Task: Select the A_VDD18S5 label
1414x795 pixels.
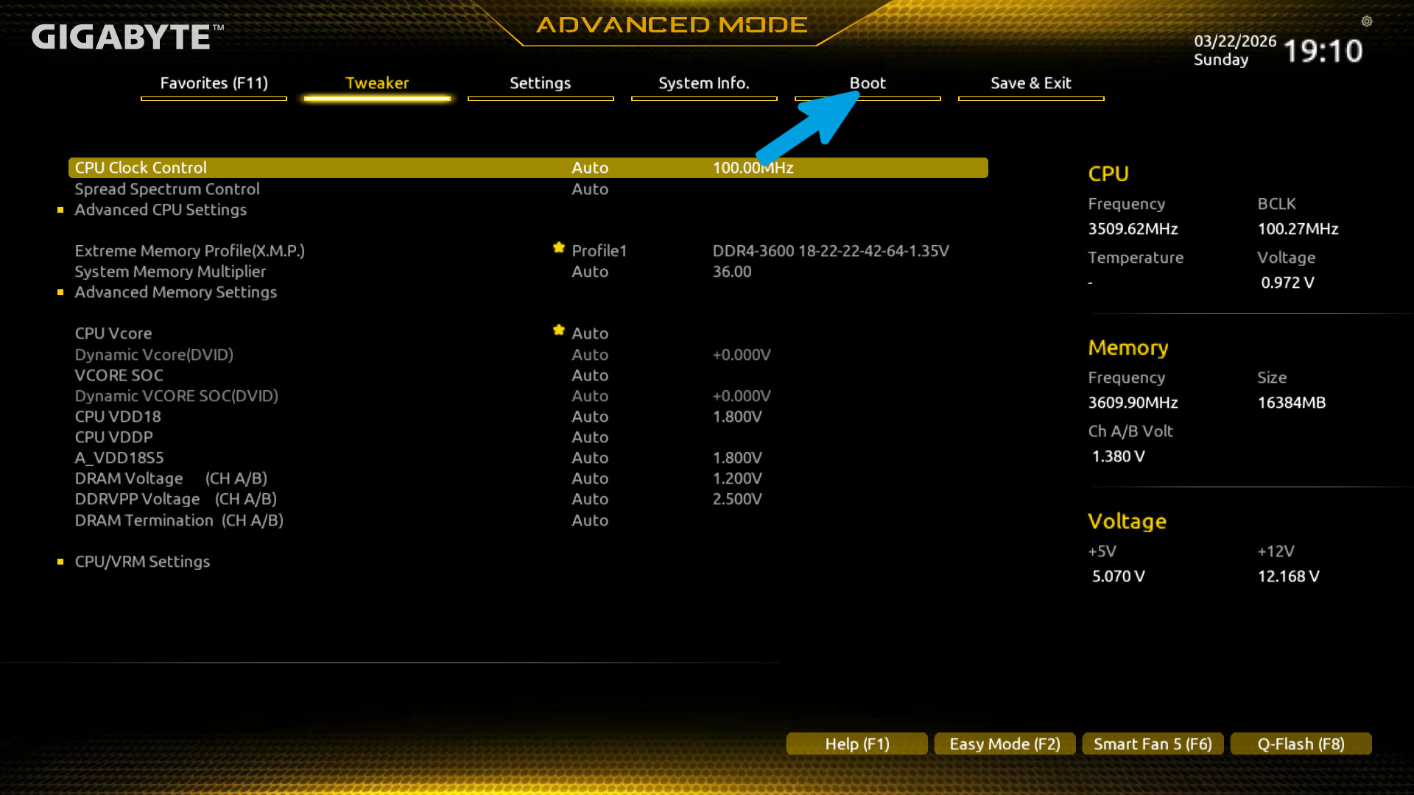Action: [119, 458]
